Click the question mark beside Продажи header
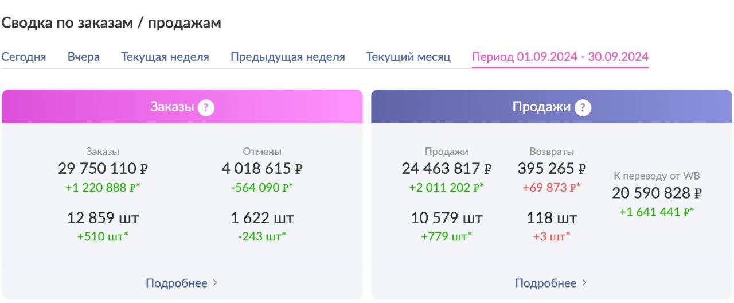Image resolution: width=734 pixels, height=303 pixels. pyautogui.click(x=583, y=107)
